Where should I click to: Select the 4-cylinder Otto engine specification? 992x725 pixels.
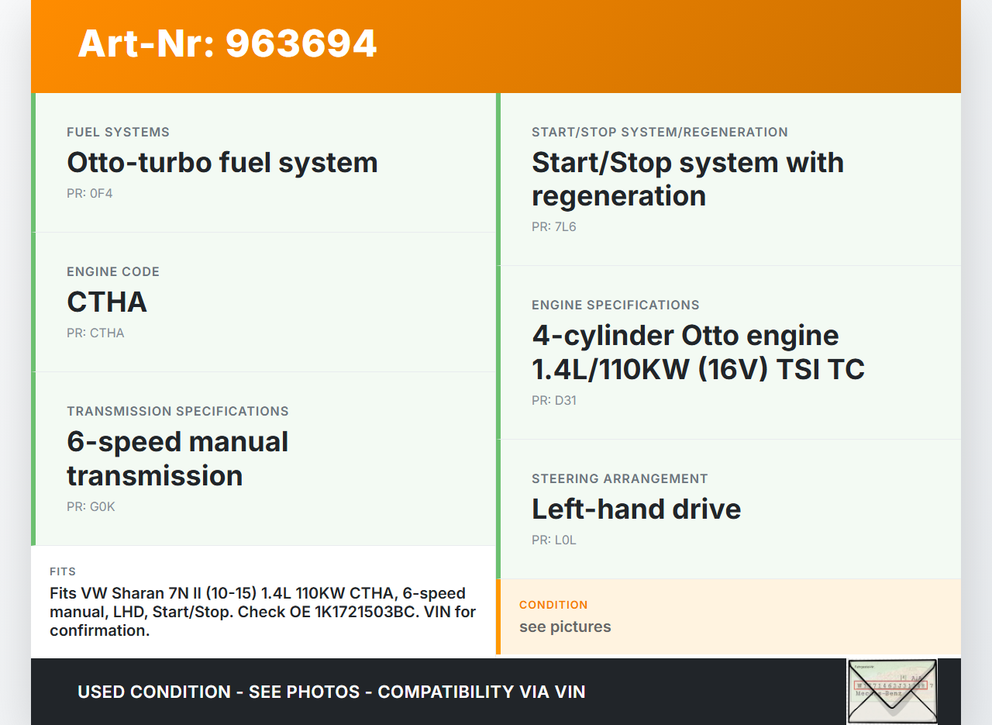(697, 352)
